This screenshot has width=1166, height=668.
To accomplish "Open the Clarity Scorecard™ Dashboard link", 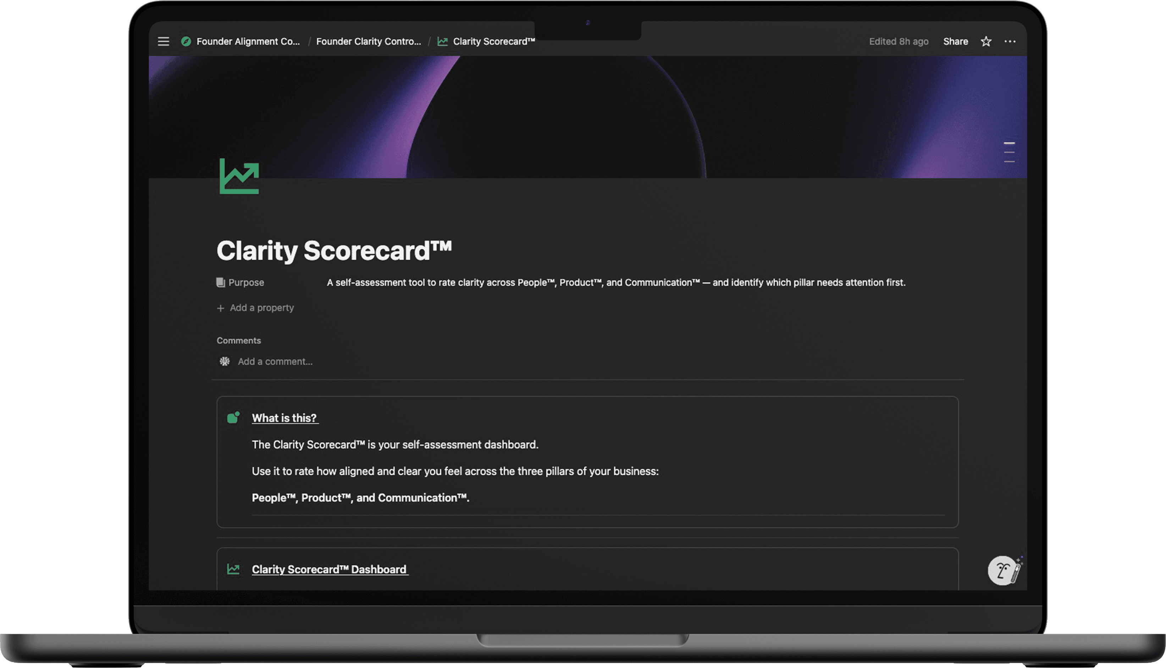I will click(330, 569).
